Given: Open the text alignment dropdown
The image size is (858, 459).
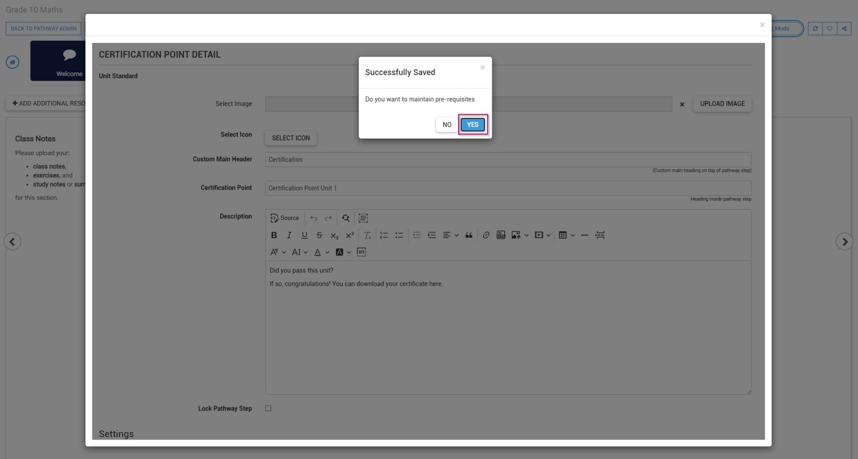Looking at the screenshot, I should [450, 235].
